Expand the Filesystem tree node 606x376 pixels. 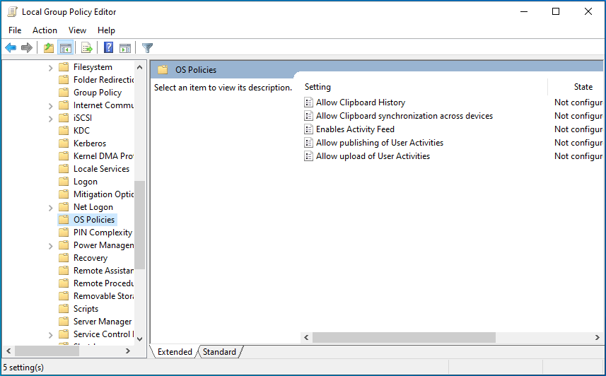(51, 68)
